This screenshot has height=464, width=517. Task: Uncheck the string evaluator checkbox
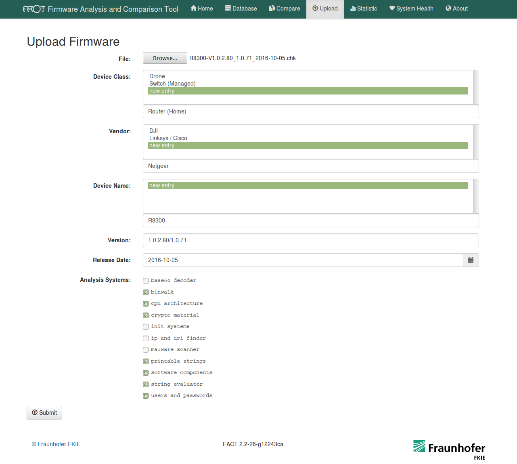click(x=146, y=384)
